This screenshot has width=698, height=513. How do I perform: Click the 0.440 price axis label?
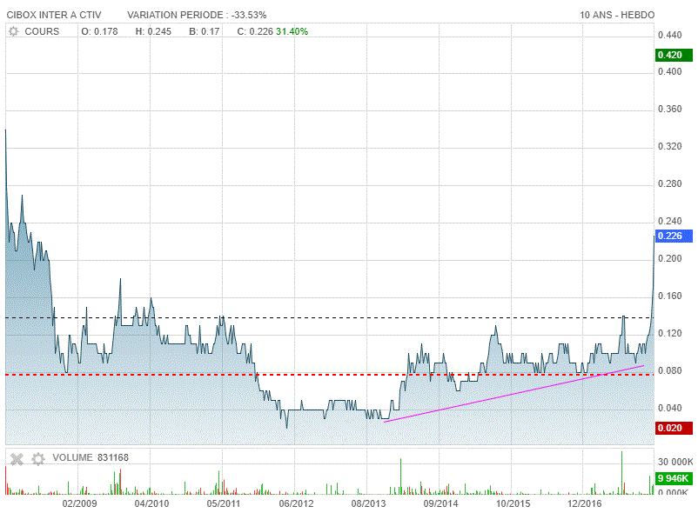pos(670,35)
